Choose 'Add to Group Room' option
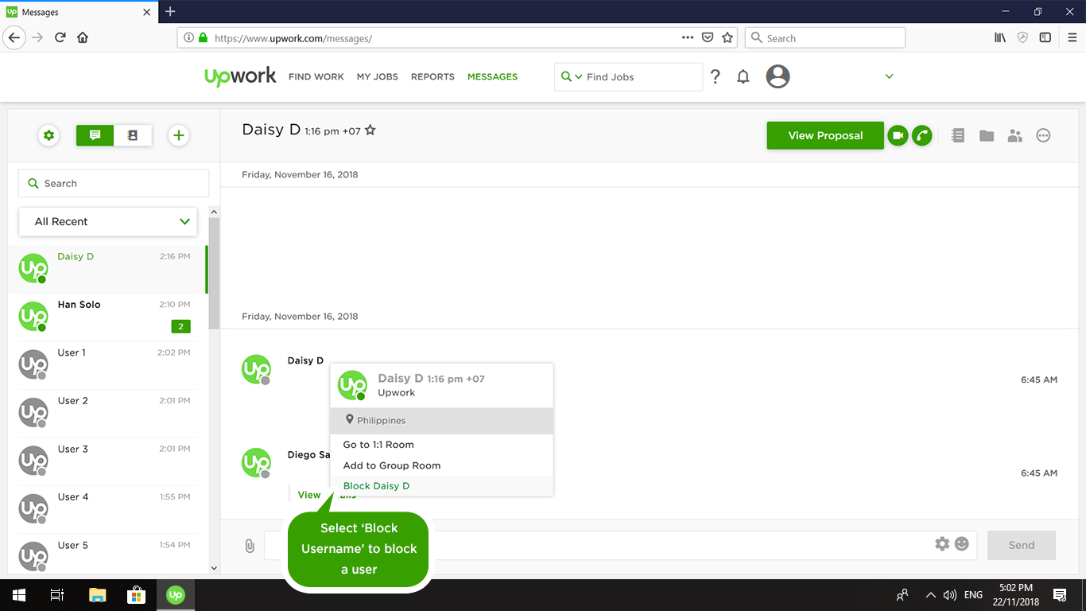 coord(391,465)
